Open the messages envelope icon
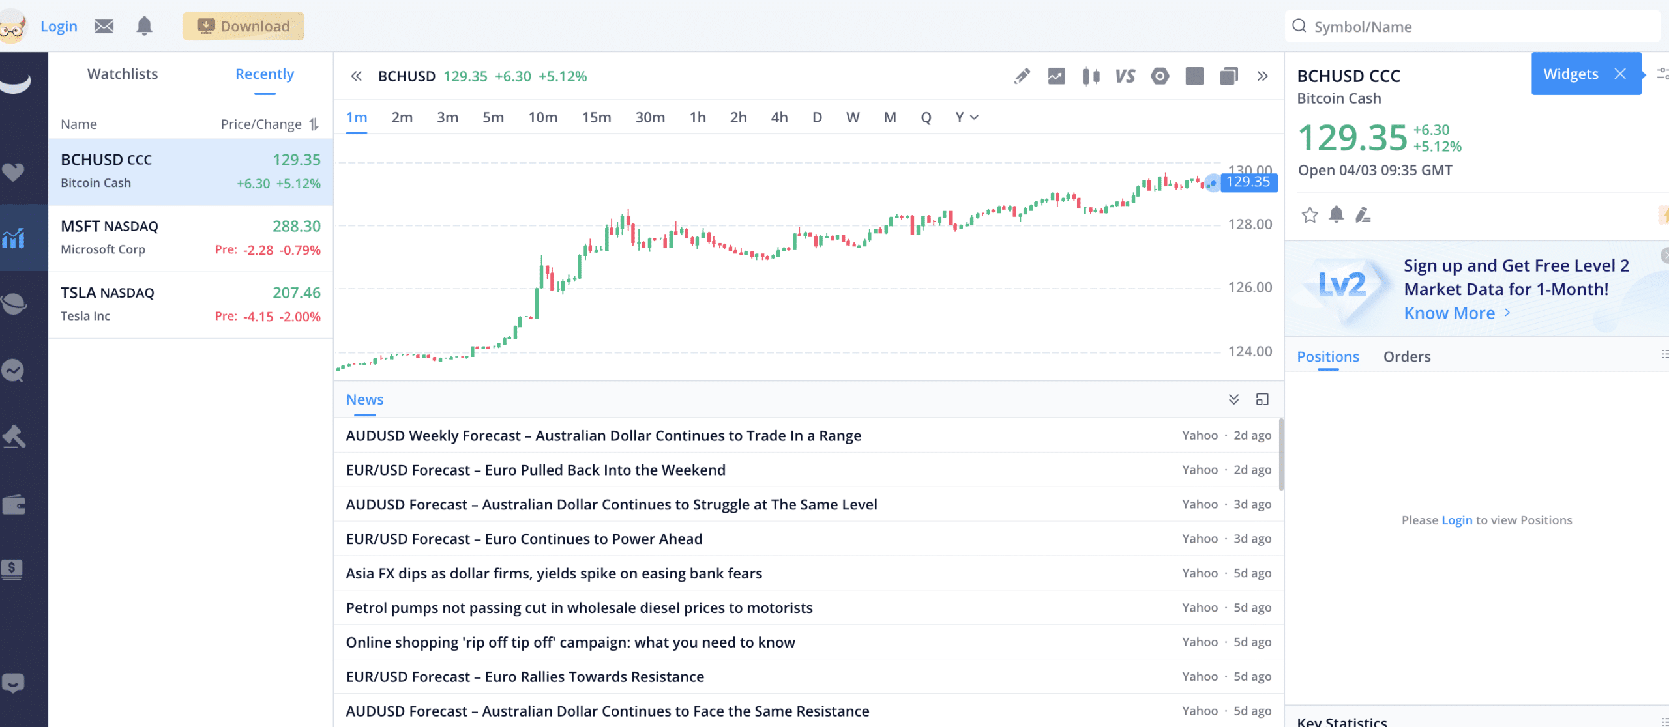1669x727 pixels. [104, 26]
